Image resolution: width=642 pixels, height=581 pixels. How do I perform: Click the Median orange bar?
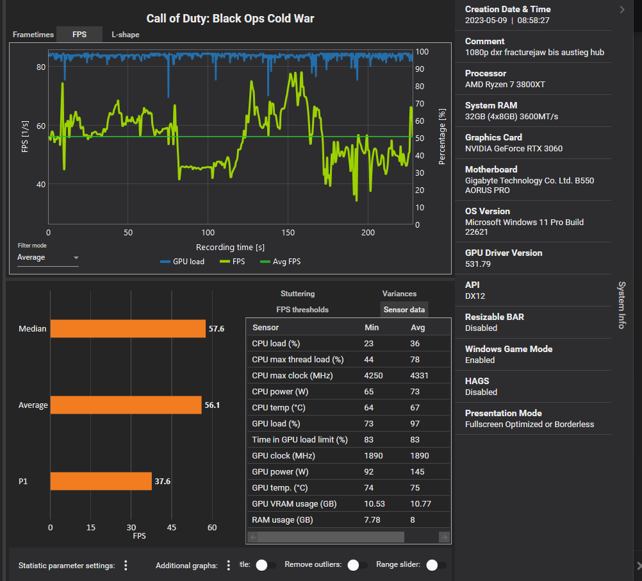128,328
